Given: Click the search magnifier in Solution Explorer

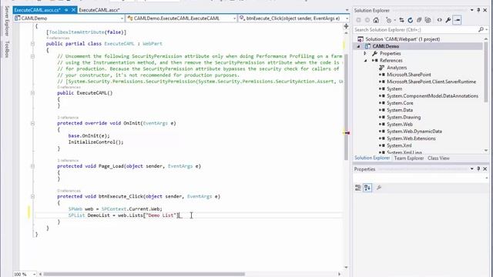Looking at the screenshot, I should [481, 29].
